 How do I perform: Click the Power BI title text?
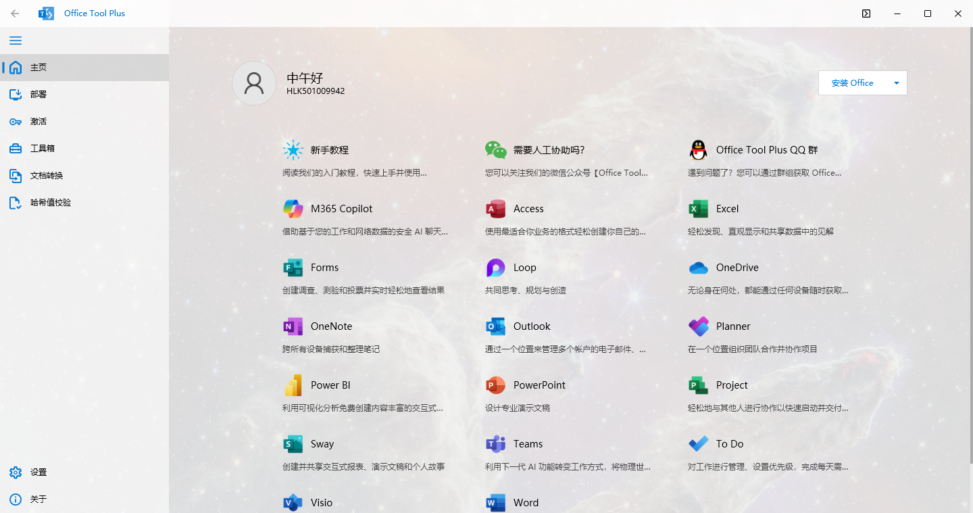point(330,385)
